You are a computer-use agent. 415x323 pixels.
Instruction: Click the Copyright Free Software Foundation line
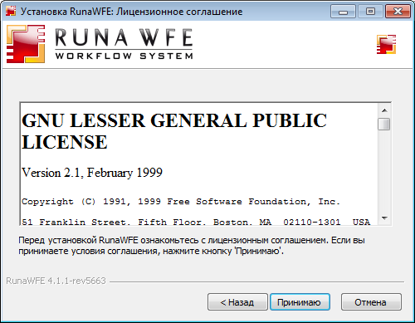click(x=181, y=202)
